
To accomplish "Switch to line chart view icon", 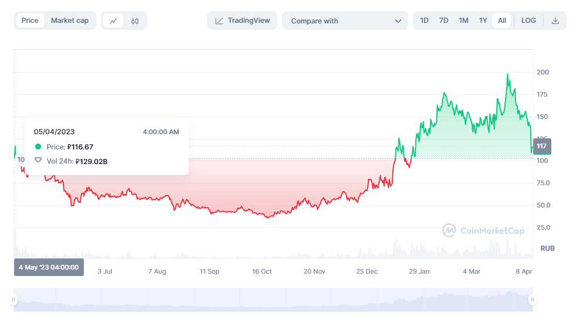I will pyautogui.click(x=113, y=21).
